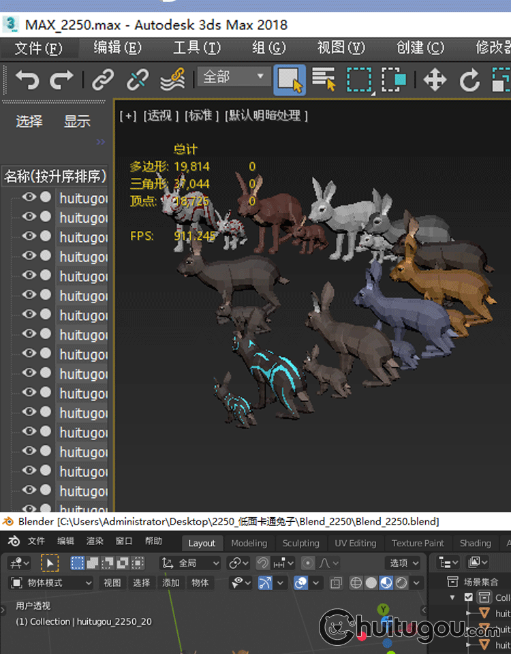Click the green Y axis gizmo ball
This screenshot has width=511, height=654.
point(384,609)
